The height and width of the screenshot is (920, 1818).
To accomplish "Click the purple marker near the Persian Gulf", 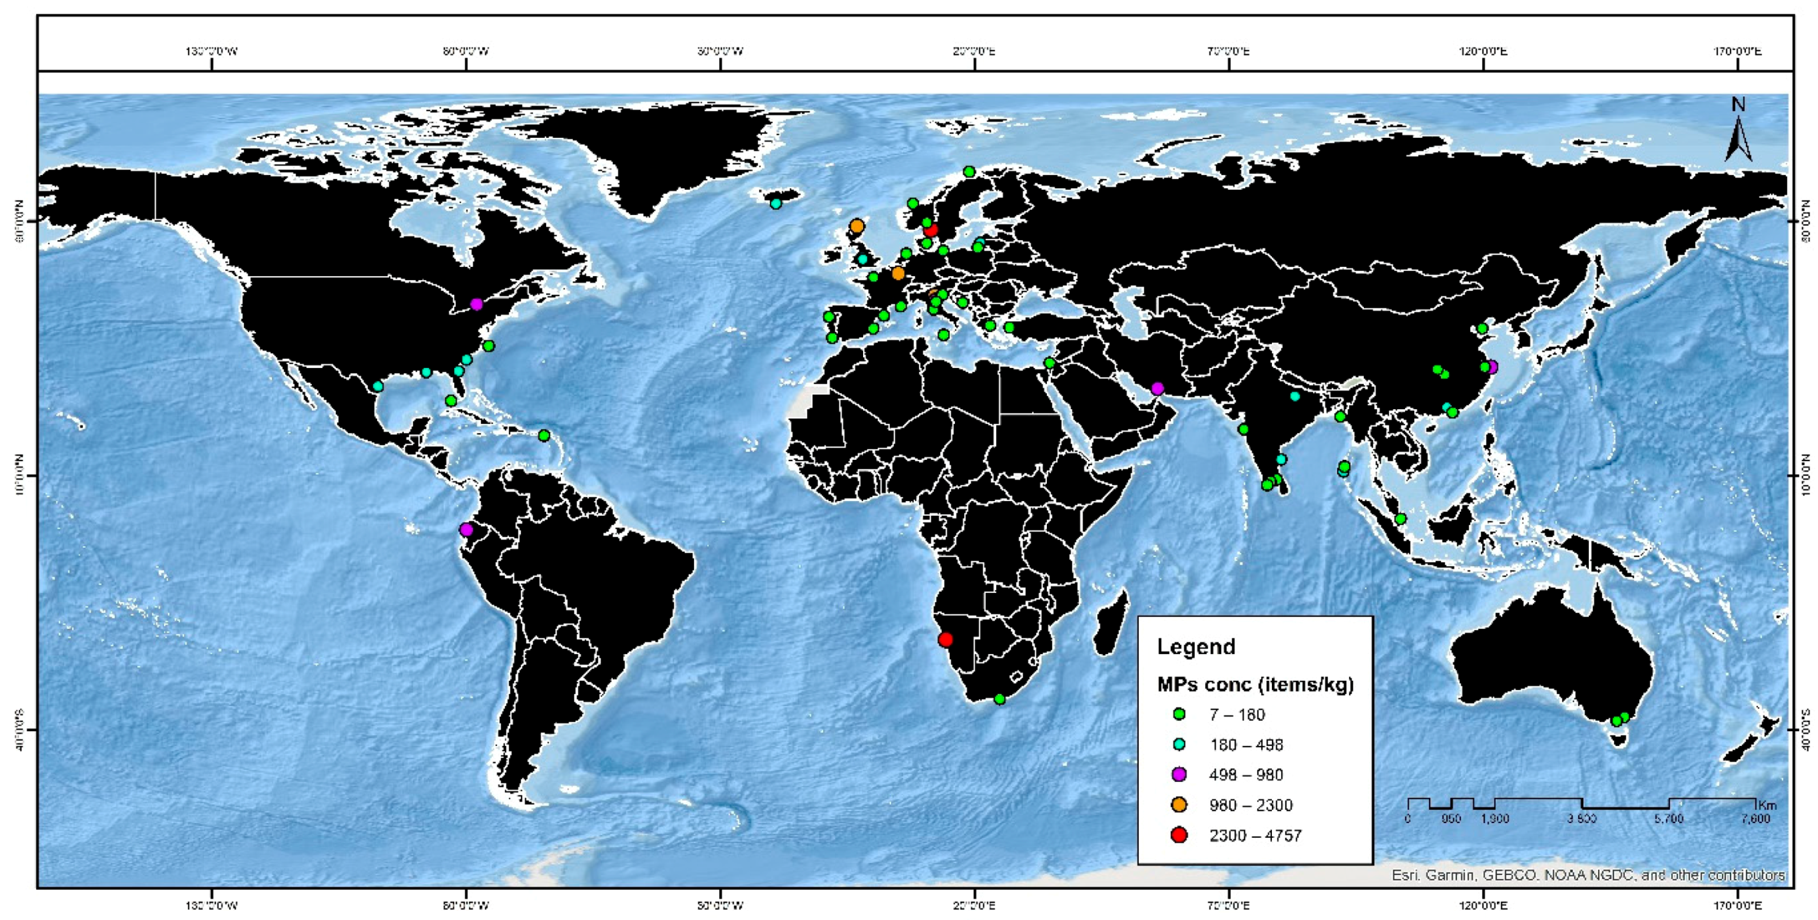I will (1157, 389).
